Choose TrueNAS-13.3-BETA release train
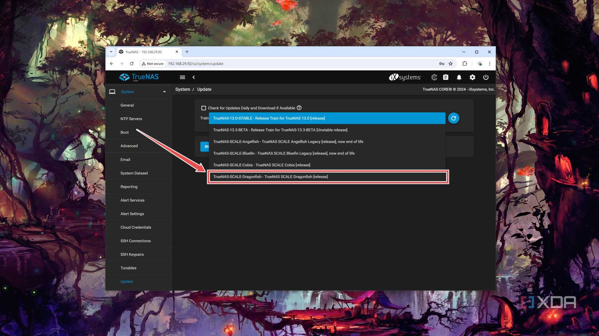Screen dimensions: 599x336 pos(280,130)
